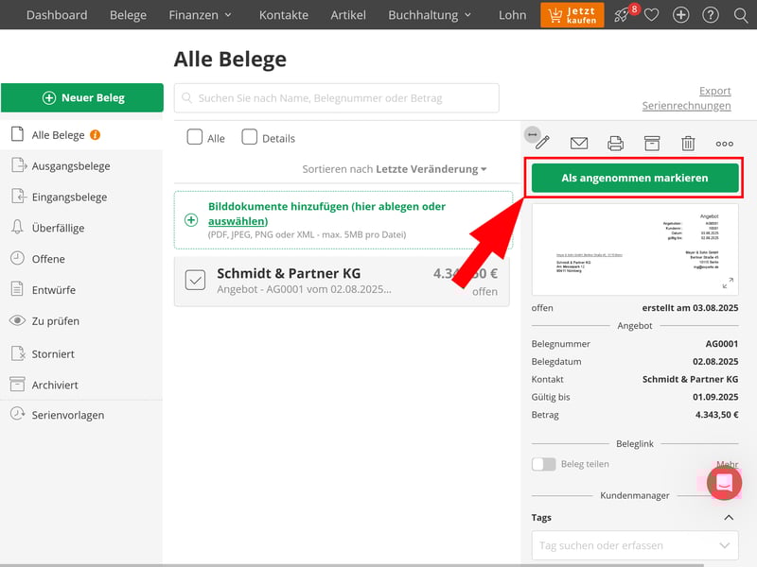The height and width of the screenshot is (567, 757).
Task: Expand the Buchhaltung dropdown menu
Action: point(430,15)
